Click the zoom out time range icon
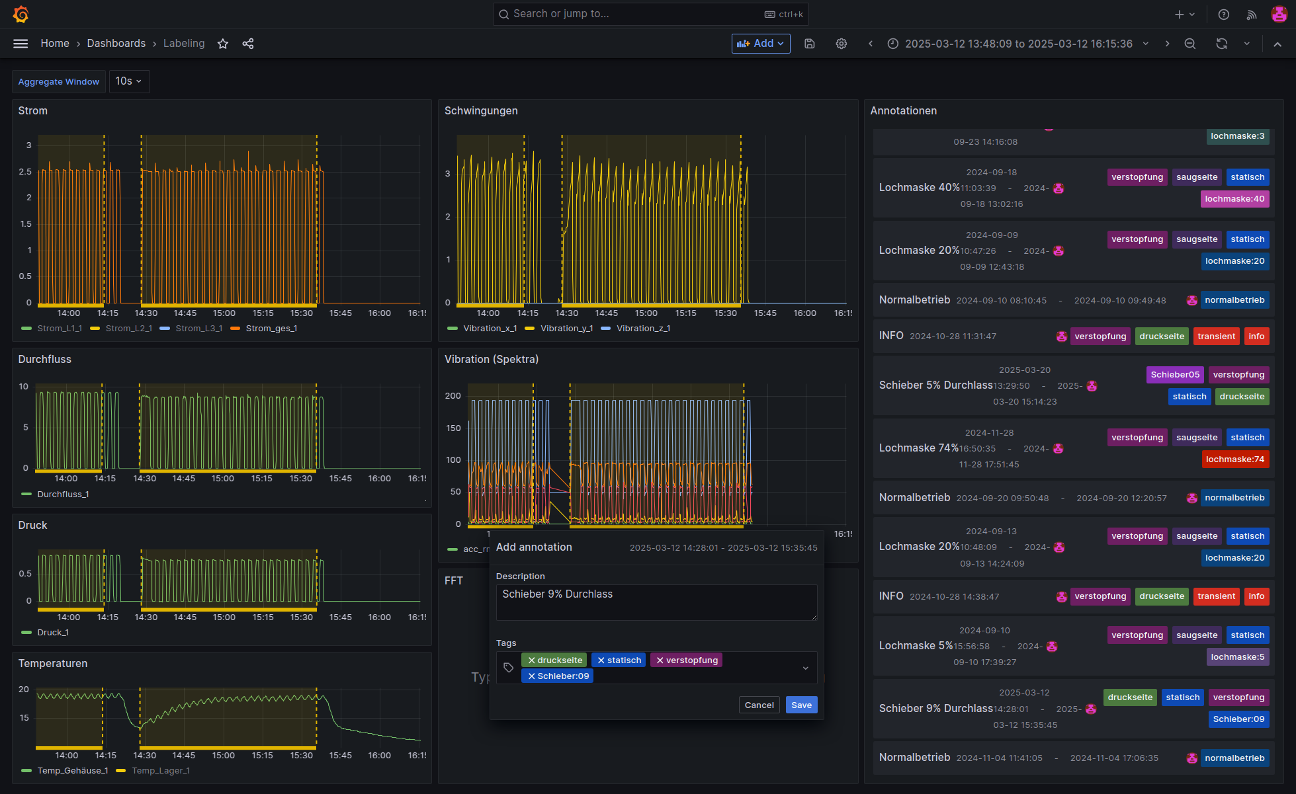This screenshot has width=1296, height=794. (x=1189, y=44)
